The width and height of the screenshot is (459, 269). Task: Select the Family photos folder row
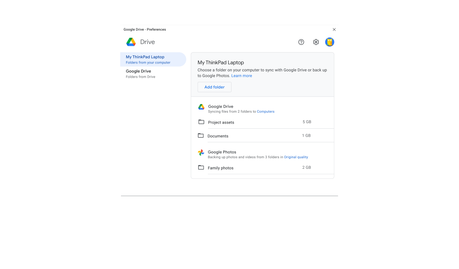(255, 168)
